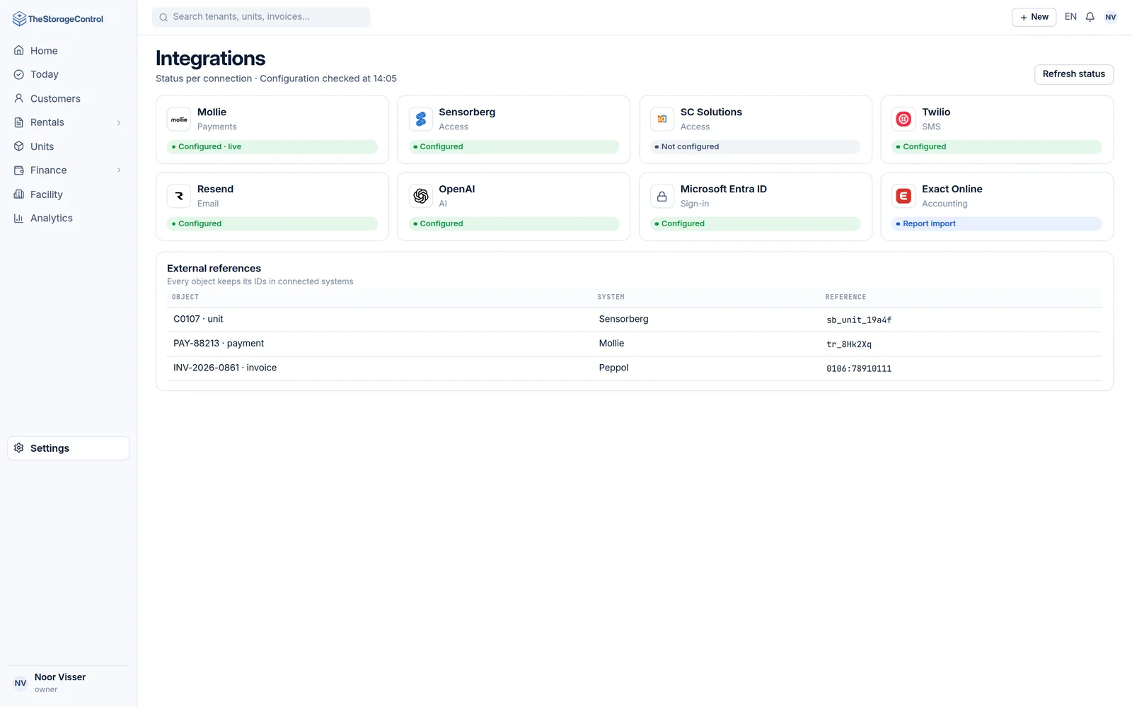Click the Units box icon in sidebar
The height and width of the screenshot is (707, 1132).
point(19,146)
